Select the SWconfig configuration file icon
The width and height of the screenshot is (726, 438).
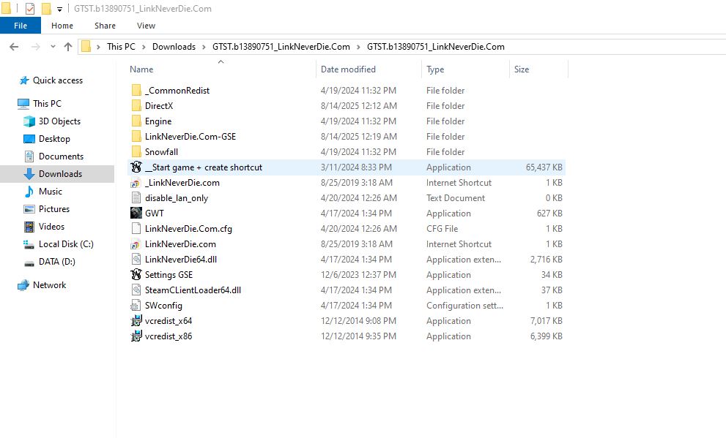136,306
